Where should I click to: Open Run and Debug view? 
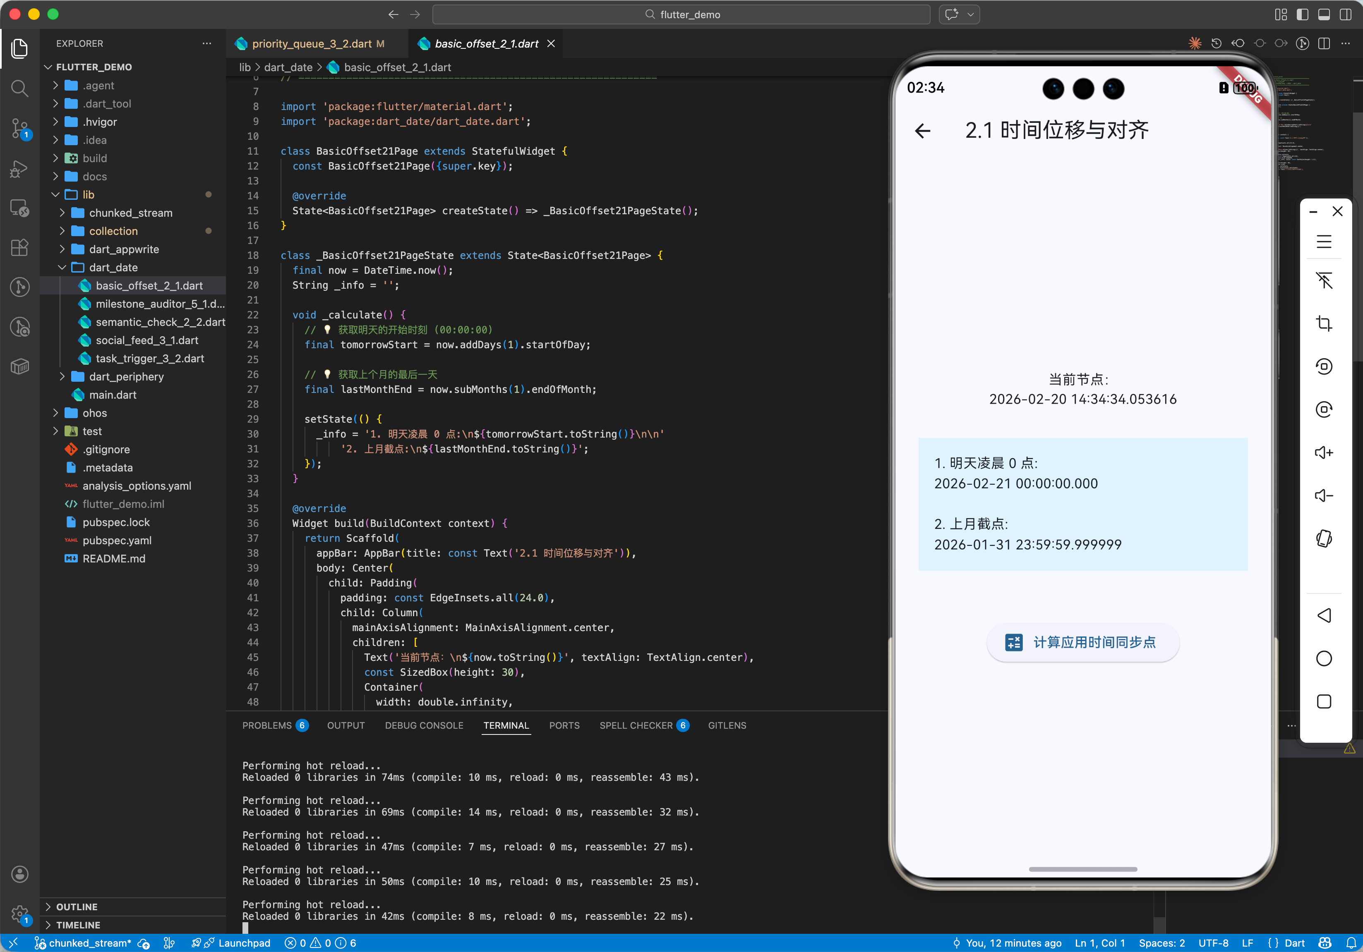coord(19,168)
